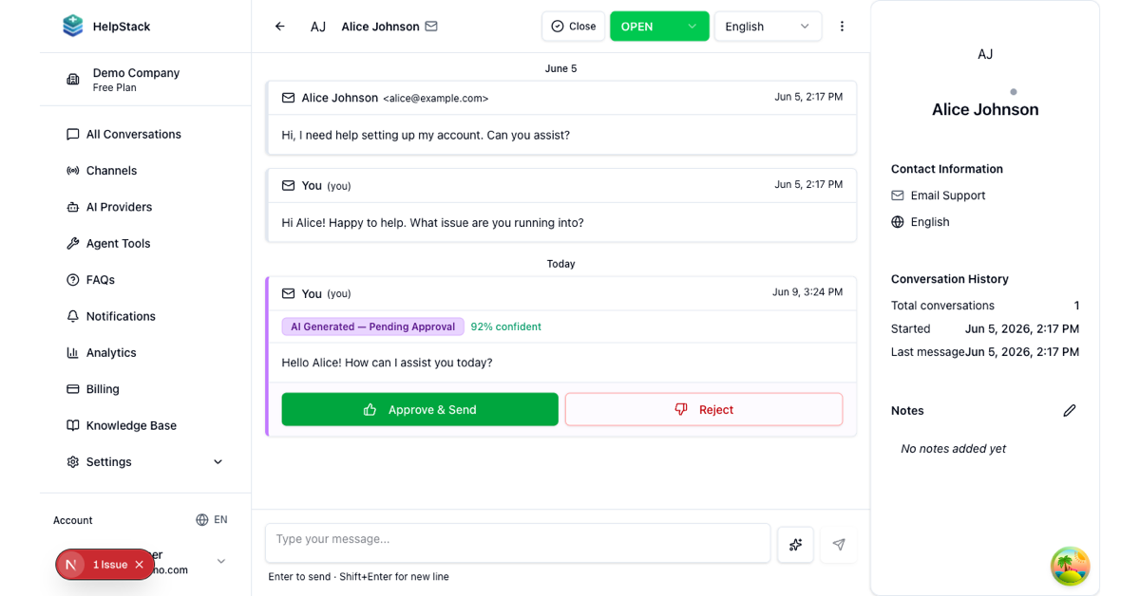Dismiss the 1 Issue badge
This screenshot has height=596, width=1140.
pos(140,565)
